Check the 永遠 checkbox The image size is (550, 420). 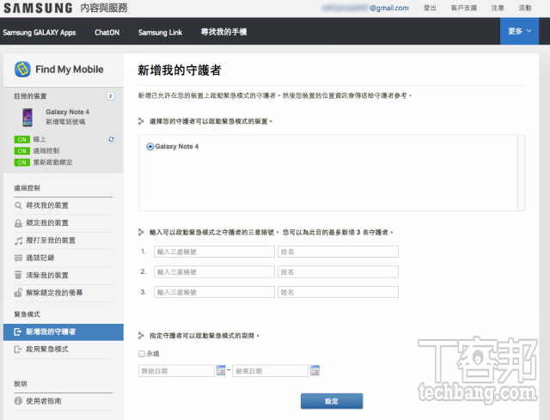(142, 354)
